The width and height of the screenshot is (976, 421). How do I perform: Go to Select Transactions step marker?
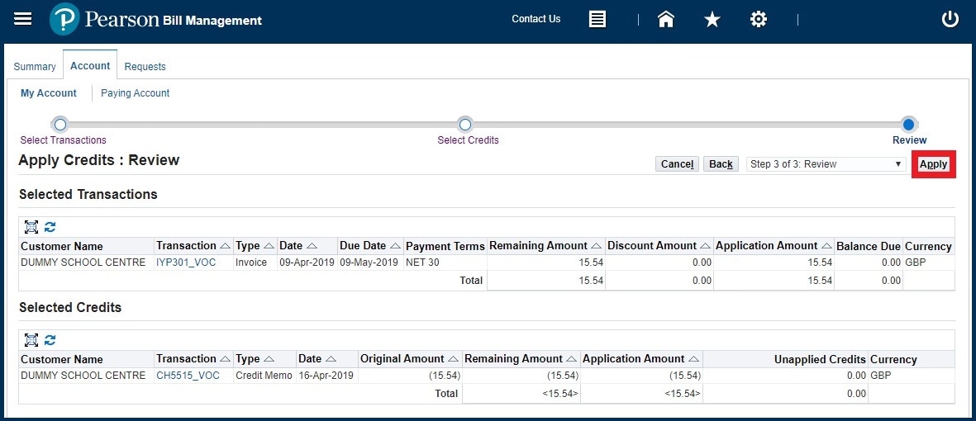[x=60, y=125]
